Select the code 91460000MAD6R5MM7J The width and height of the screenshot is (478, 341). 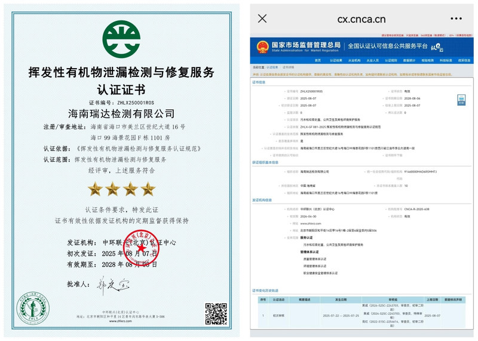421,171
